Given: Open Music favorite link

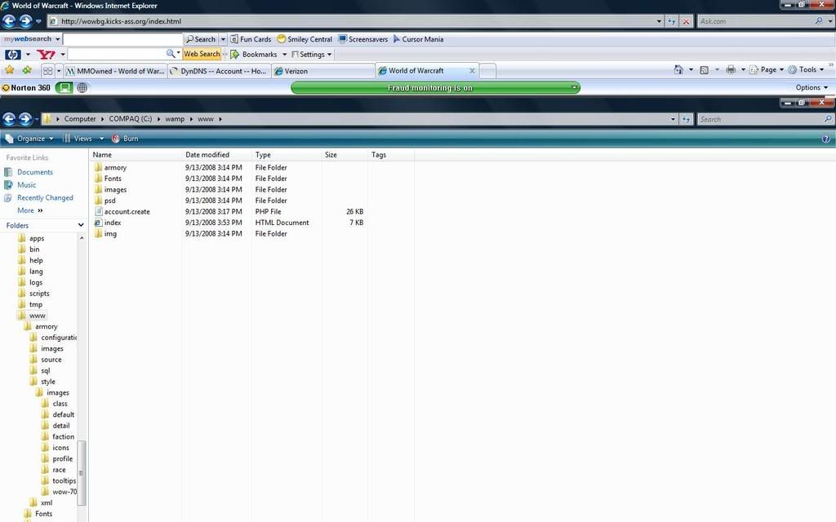Looking at the screenshot, I should click(x=27, y=185).
